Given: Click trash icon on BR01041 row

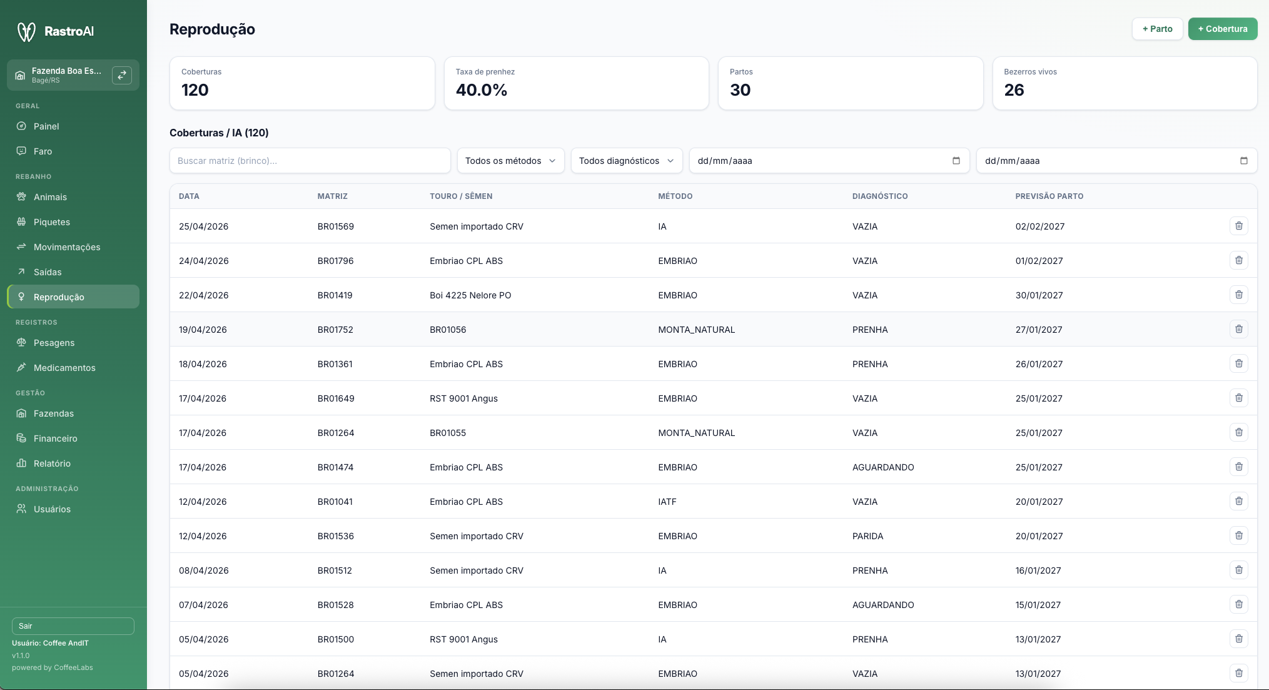Looking at the screenshot, I should click(x=1238, y=501).
